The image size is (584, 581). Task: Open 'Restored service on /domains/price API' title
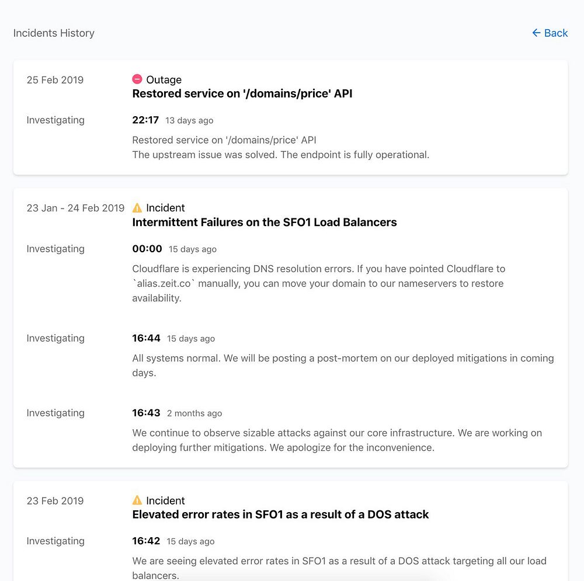pyautogui.click(x=242, y=93)
